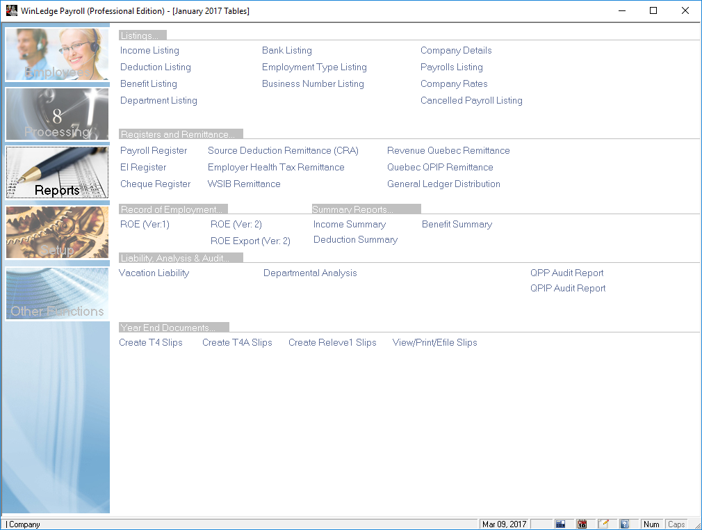Open the Processing section in the sidebar
702x530 pixels.
[x=57, y=114]
